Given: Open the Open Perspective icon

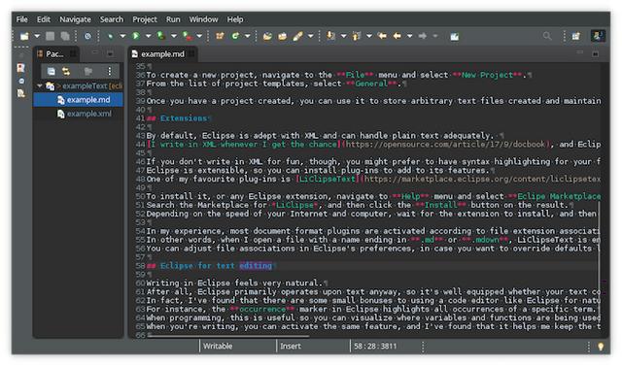Looking at the screenshot, I should 576,36.
